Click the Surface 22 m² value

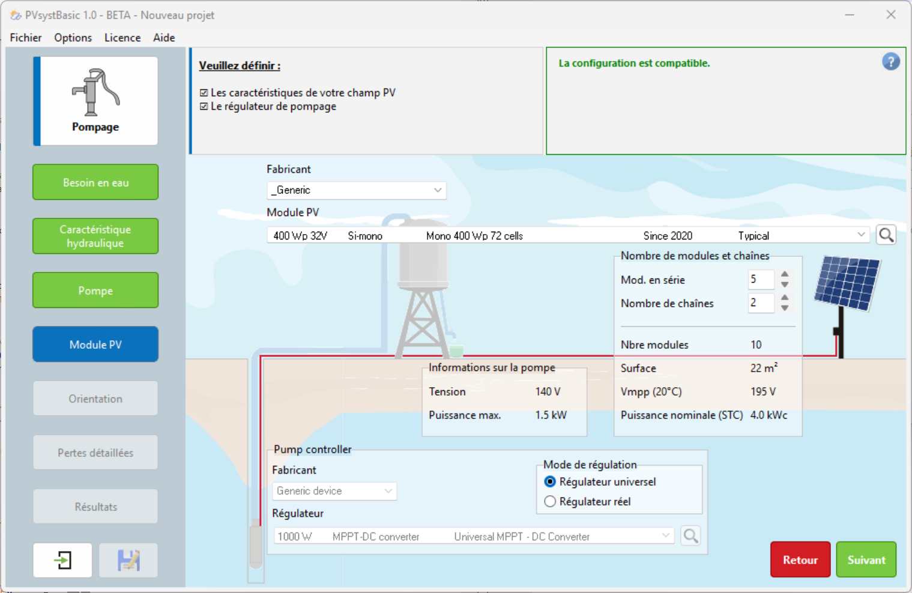[764, 368]
